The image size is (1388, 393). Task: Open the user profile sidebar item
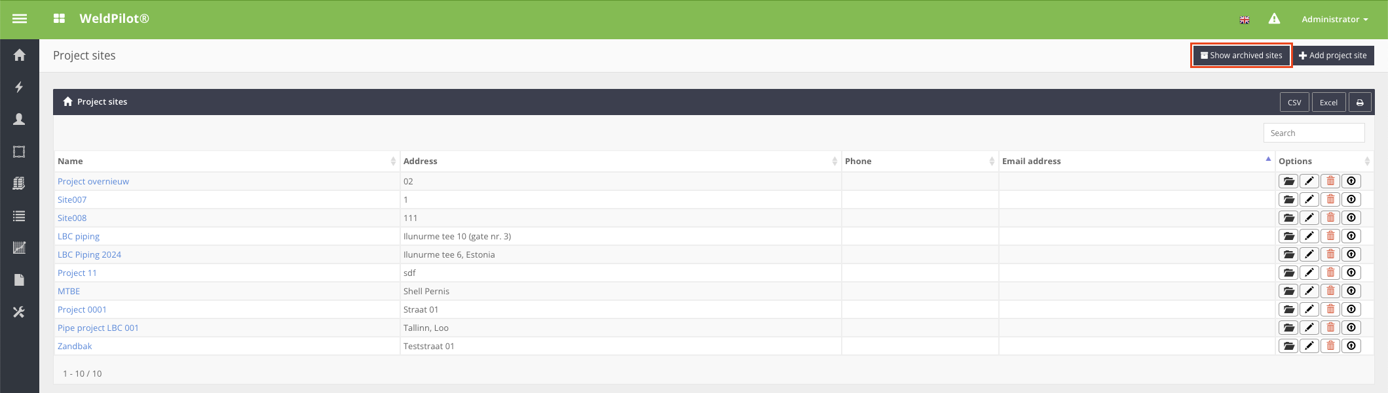[20, 119]
